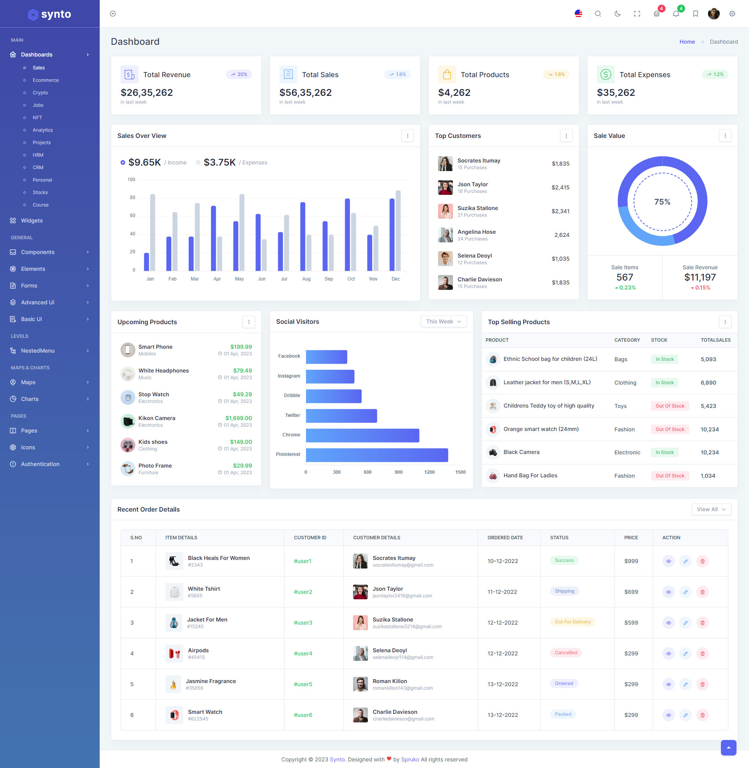The height and width of the screenshot is (768, 749).
Task: Select Ecommerce in Dashboards submenu
Action: coord(46,80)
